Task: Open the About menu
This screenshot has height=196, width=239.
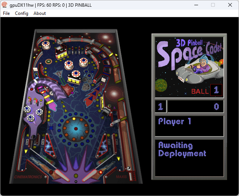Action: [x=39, y=13]
